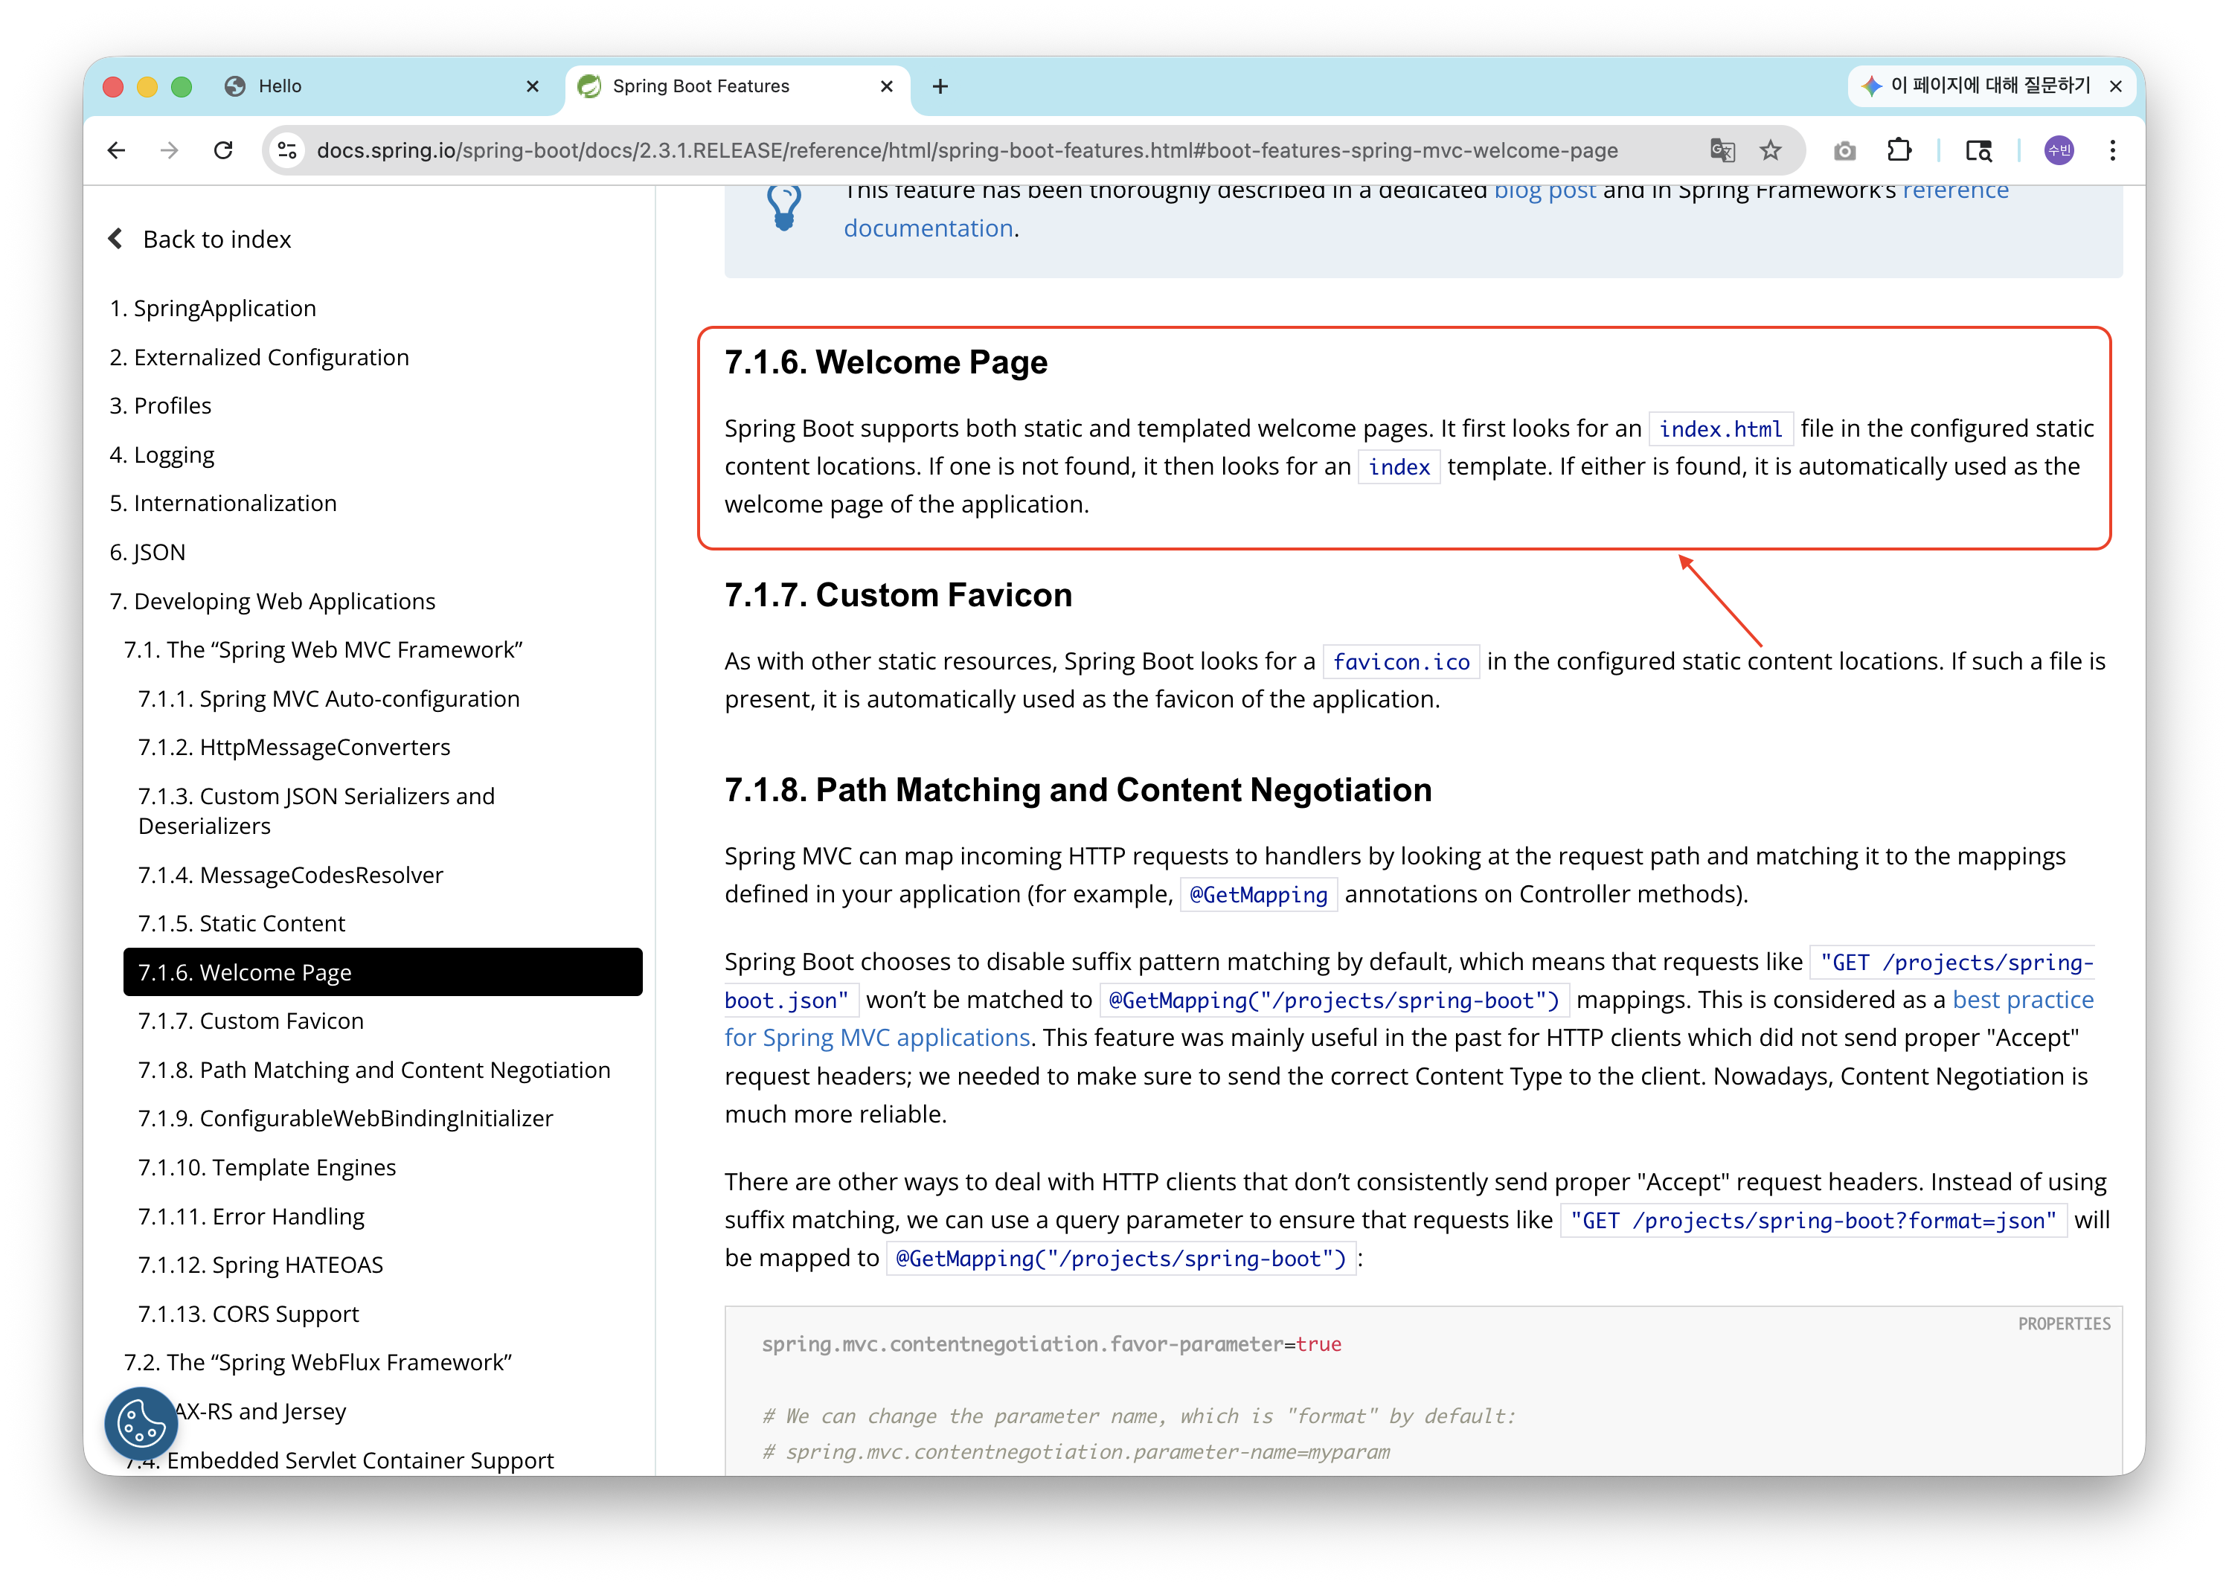The height and width of the screenshot is (1586, 2229).
Task: Open the Chrome three-dot menu
Action: pyautogui.click(x=2111, y=150)
